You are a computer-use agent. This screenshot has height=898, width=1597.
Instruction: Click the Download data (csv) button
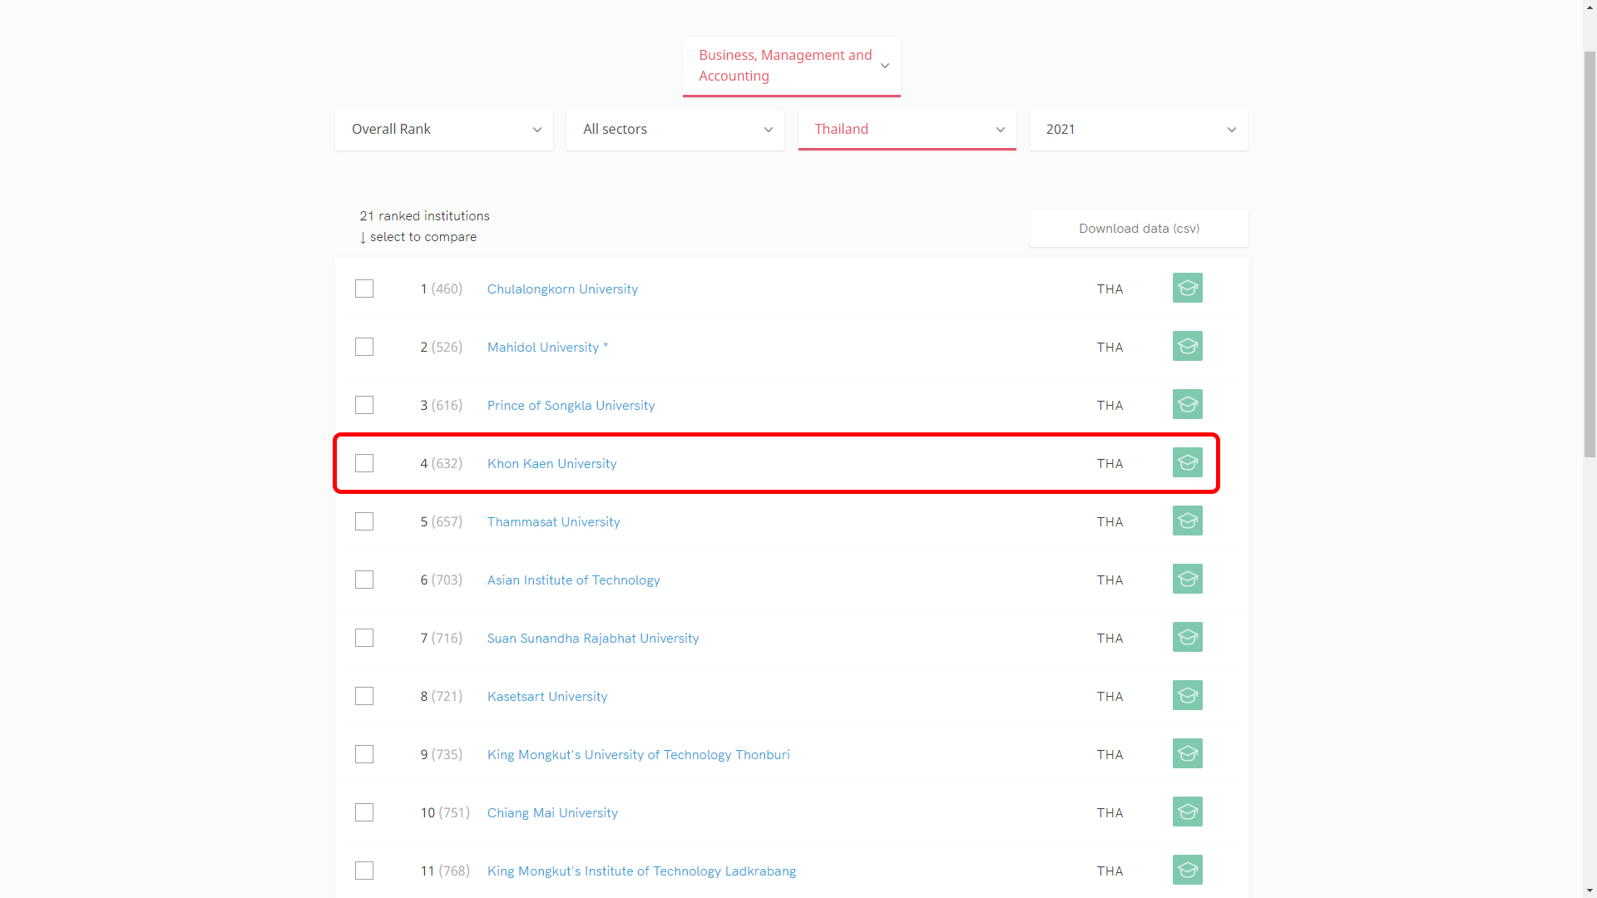1139,228
